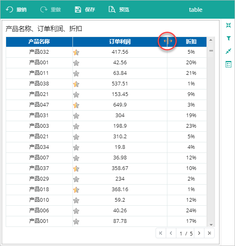The height and width of the screenshot is (246, 235).
Task: Open the list settings panel icon
Action: click(x=228, y=64)
